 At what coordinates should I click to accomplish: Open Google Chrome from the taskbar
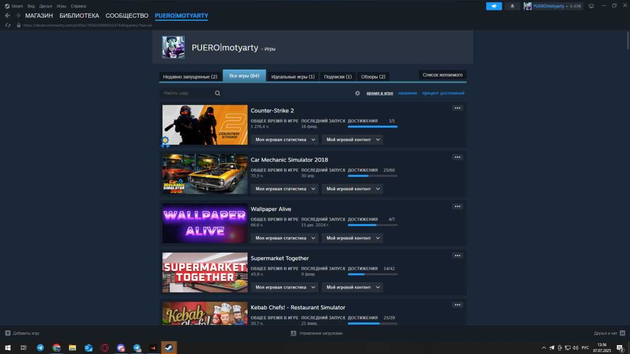pos(57,348)
